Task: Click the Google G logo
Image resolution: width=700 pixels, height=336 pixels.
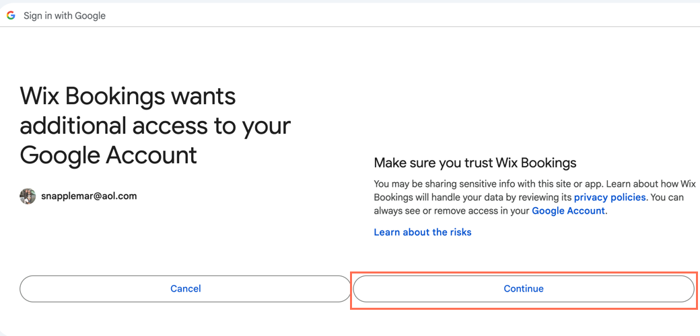Action: (x=11, y=15)
